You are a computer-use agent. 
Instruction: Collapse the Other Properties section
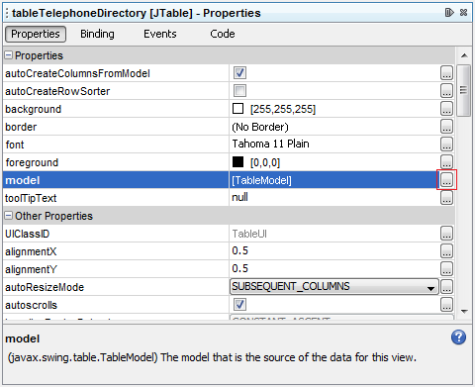click(x=9, y=216)
